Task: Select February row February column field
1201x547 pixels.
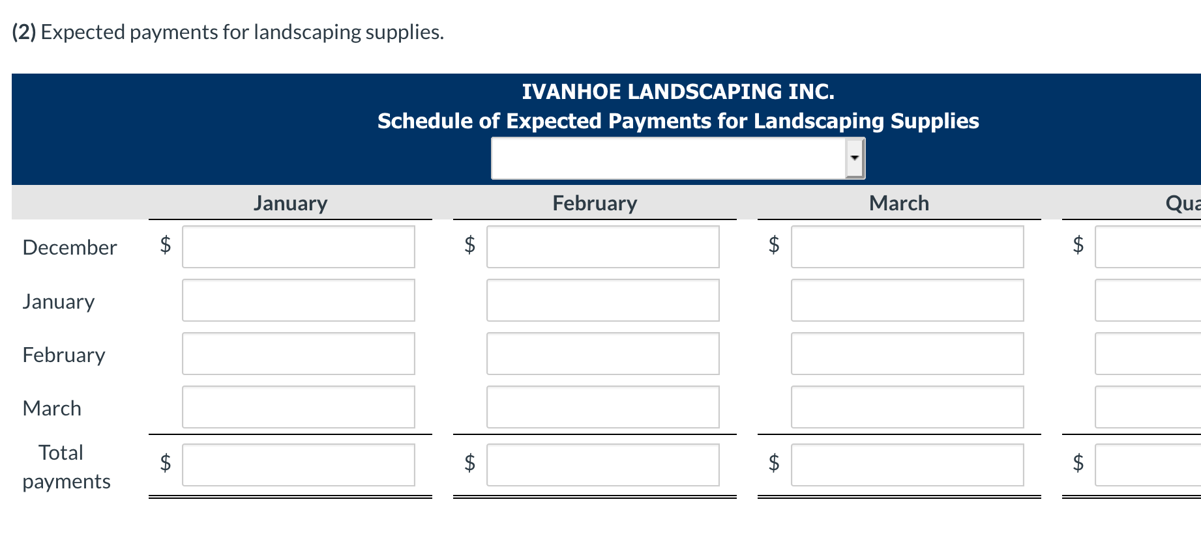Action: 603,354
